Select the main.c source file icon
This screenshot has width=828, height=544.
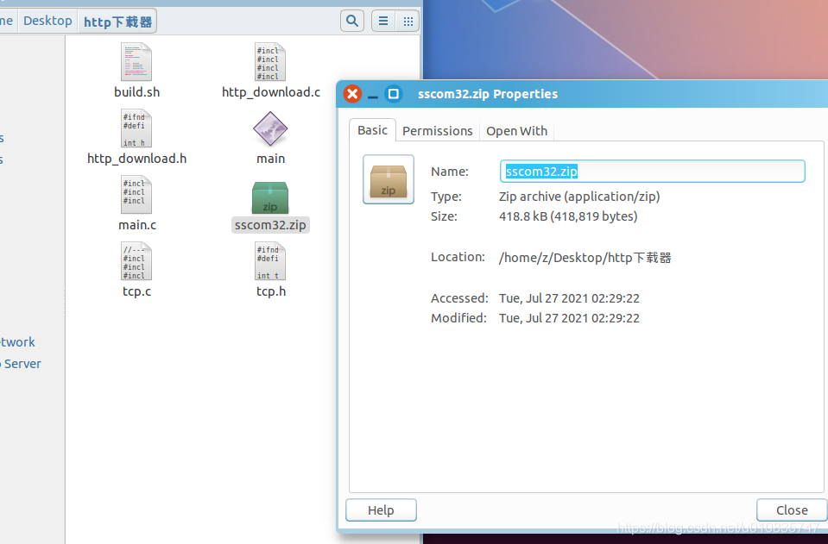[x=136, y=195]
